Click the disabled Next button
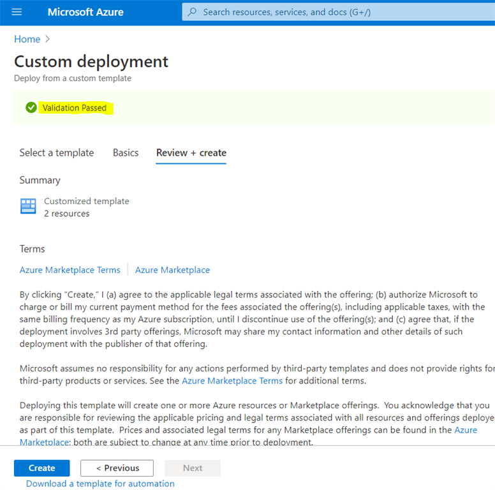Viewport: 495px width, 490px height. tap(193, 468)
